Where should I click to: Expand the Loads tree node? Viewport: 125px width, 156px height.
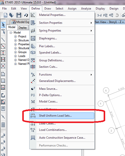[x=16, y=56]
